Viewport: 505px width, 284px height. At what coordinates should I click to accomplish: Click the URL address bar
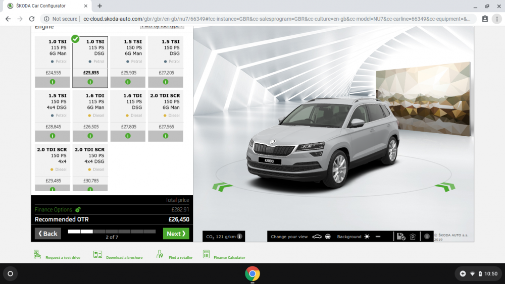pos(277,19)
